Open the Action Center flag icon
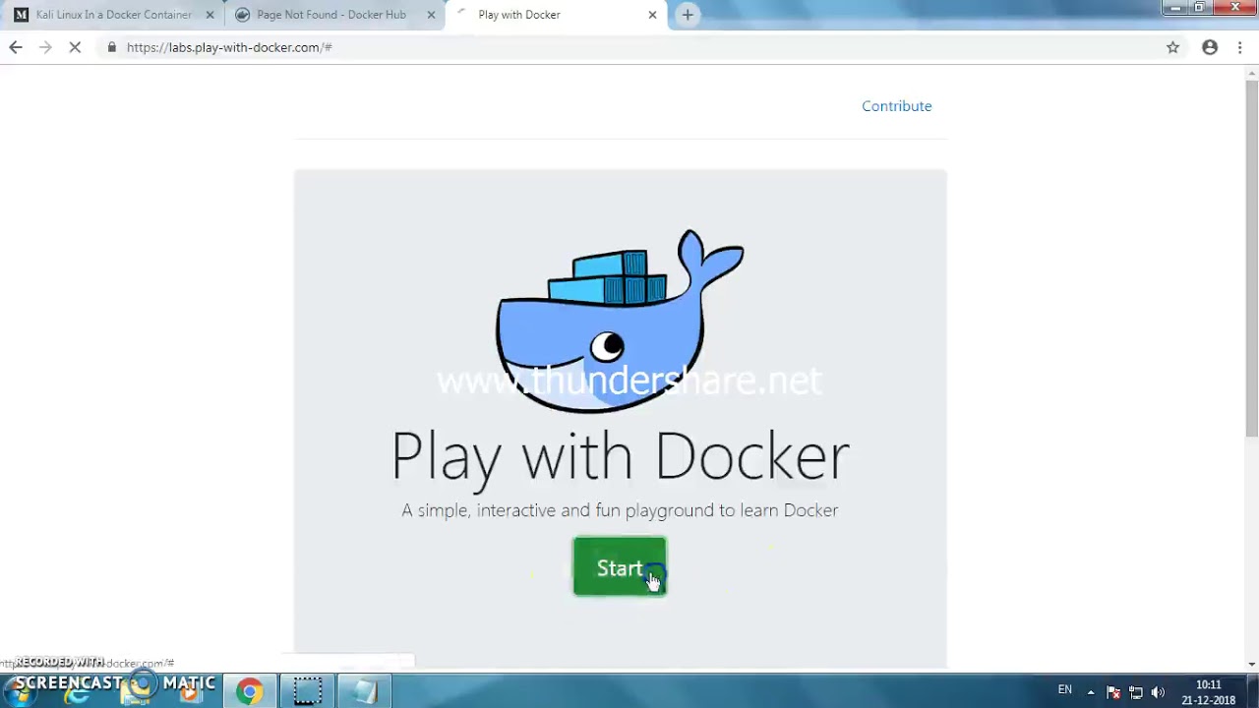The width and height of the screenshot is (1259, 708). tap(1113, 692)
